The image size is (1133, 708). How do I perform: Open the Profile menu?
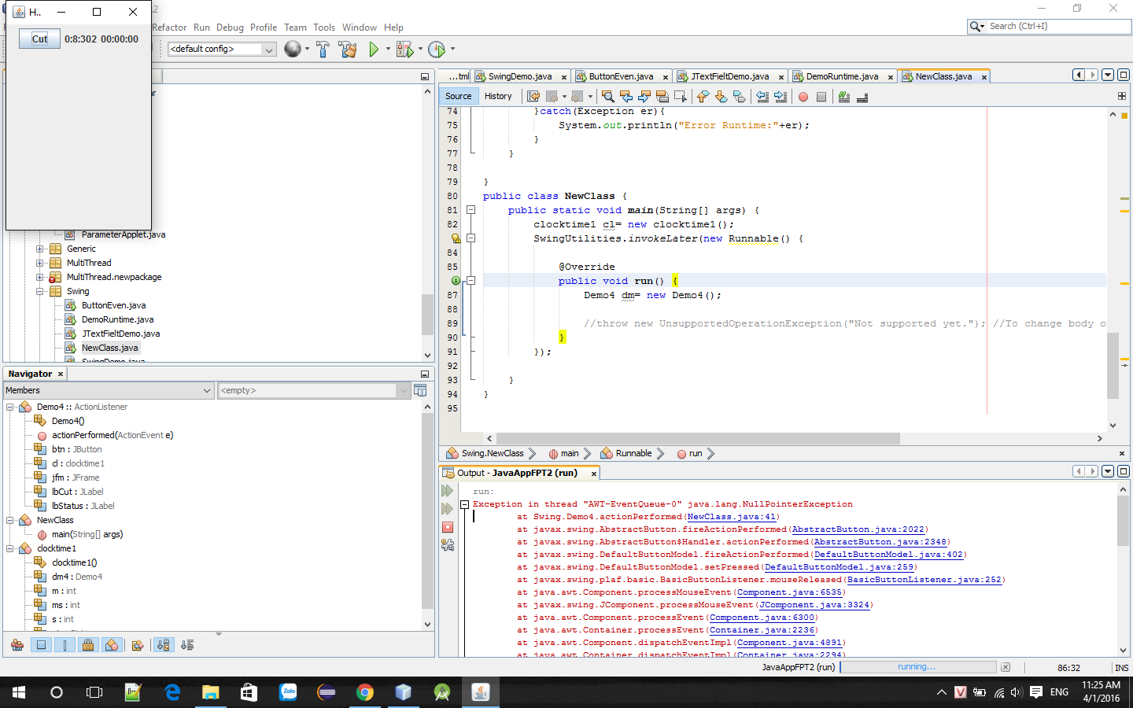[x=264, y=28]
